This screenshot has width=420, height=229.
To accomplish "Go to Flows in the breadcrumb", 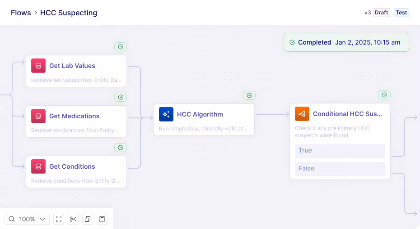I will pyautogui.click(x=21, y=13).
